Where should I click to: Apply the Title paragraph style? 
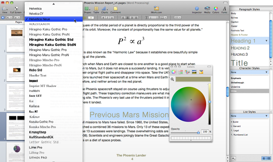tap(239, 63)
